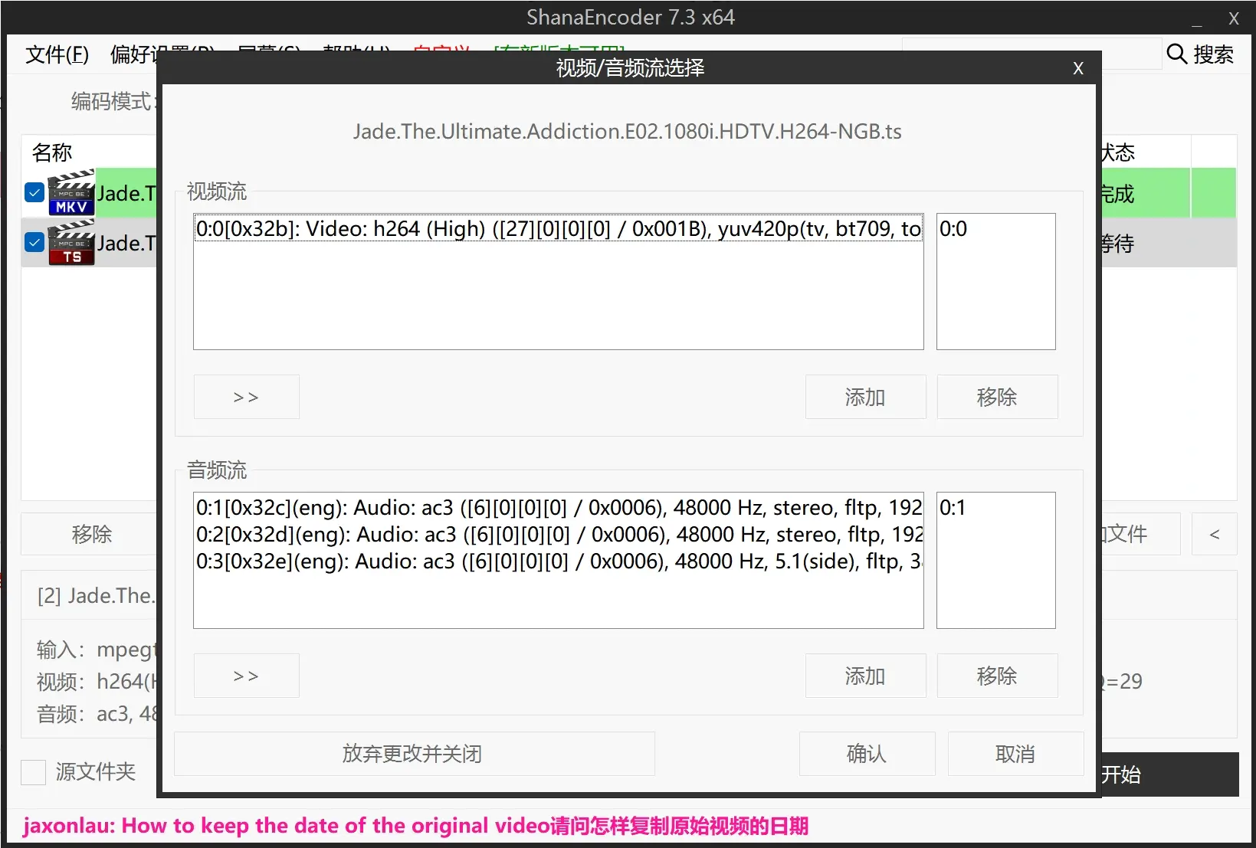Close the ShanaEncoder main window
1256x848 pixels.
[1233, 18]
